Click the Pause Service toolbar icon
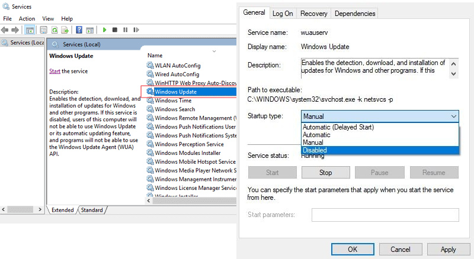Screen dimensions: 474x259 (x=125, y=30)
